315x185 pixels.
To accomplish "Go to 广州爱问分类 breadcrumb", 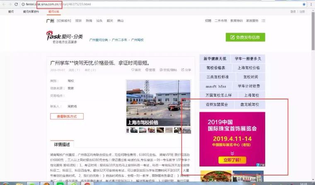I will 99,40.
